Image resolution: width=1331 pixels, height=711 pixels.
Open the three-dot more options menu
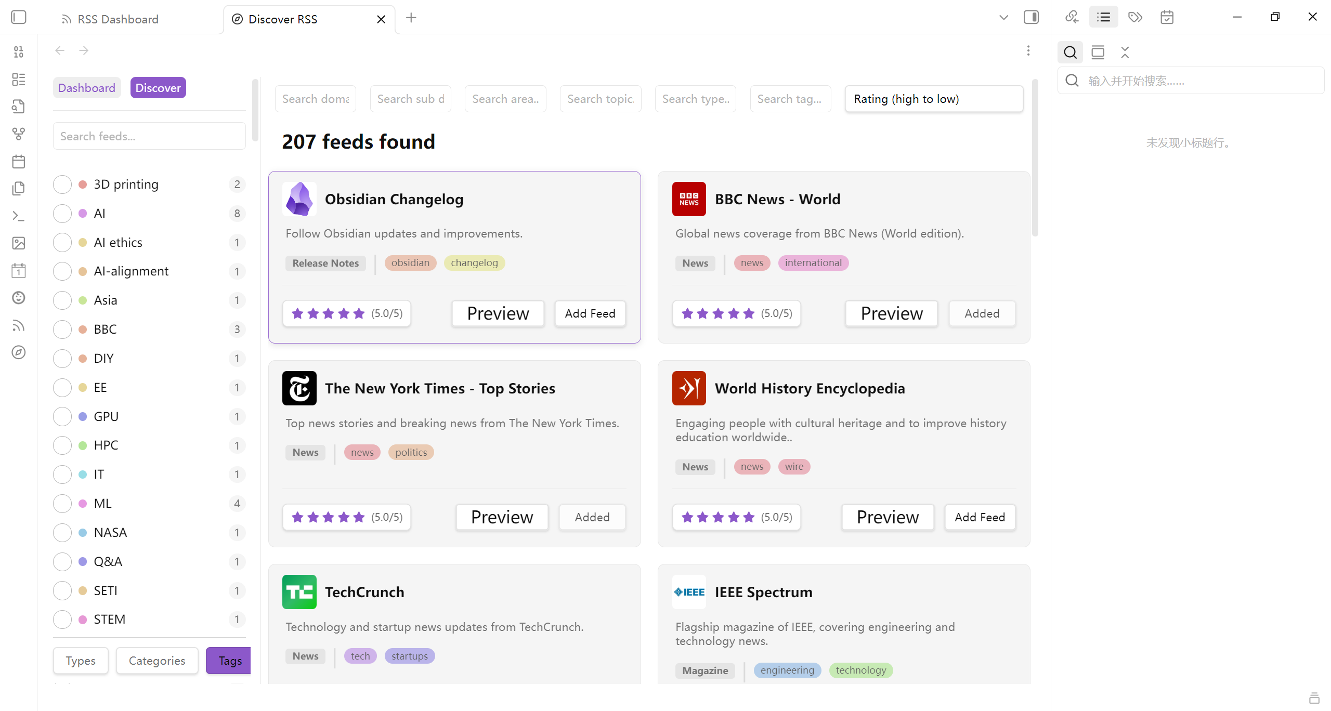(1028, 50)
